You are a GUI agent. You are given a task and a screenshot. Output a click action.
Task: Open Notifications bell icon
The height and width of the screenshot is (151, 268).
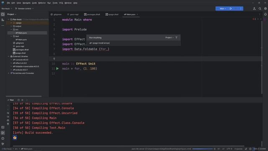pyautogui.click(x=265, y=14)
